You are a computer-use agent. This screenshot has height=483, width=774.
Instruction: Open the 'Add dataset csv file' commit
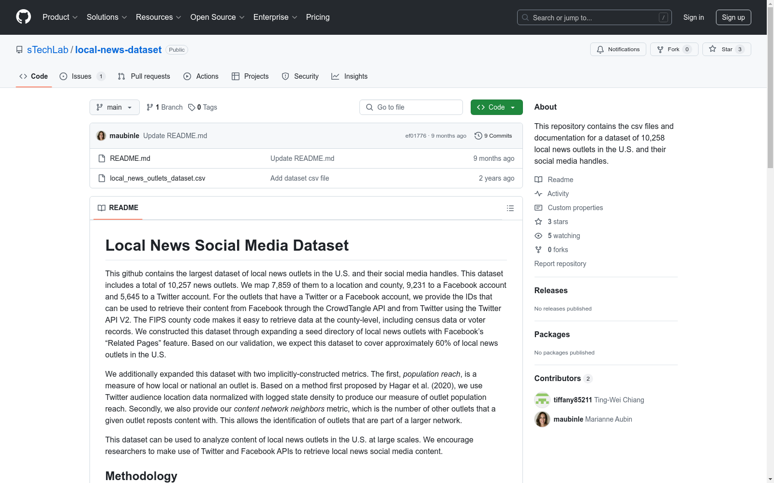tap(300, 178)
